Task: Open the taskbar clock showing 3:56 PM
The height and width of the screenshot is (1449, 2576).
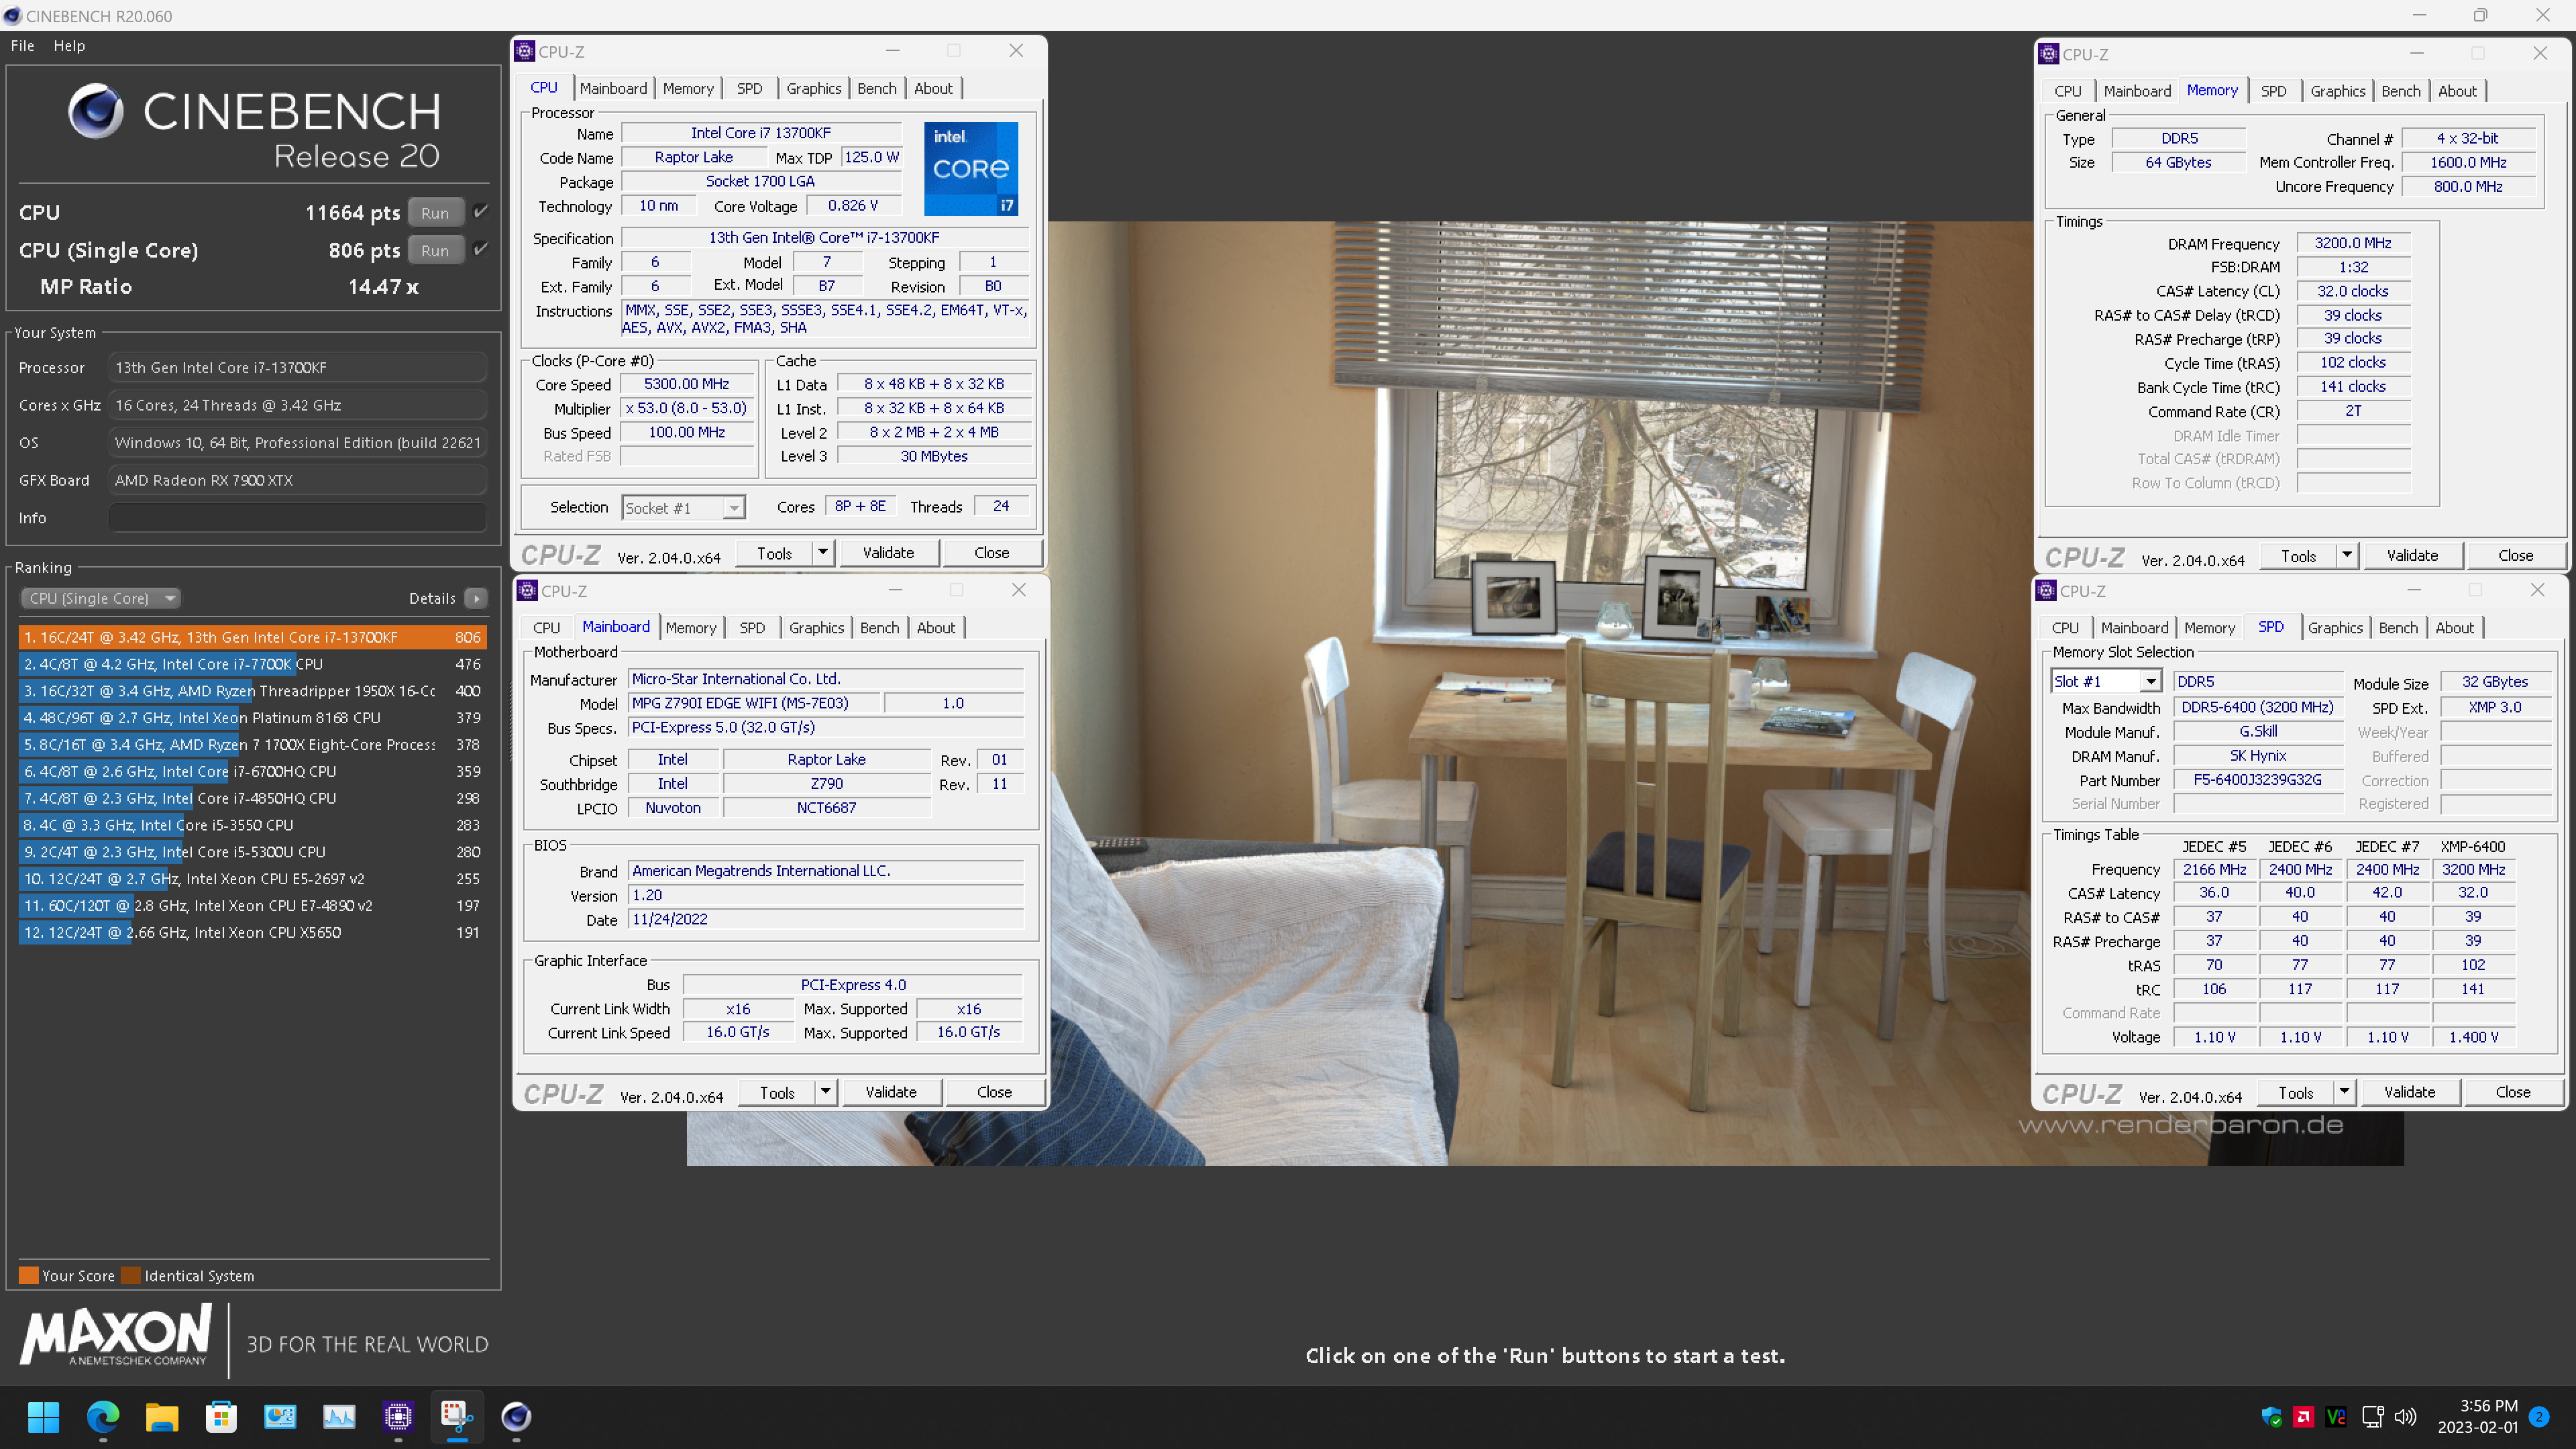Action: 2477,1416
